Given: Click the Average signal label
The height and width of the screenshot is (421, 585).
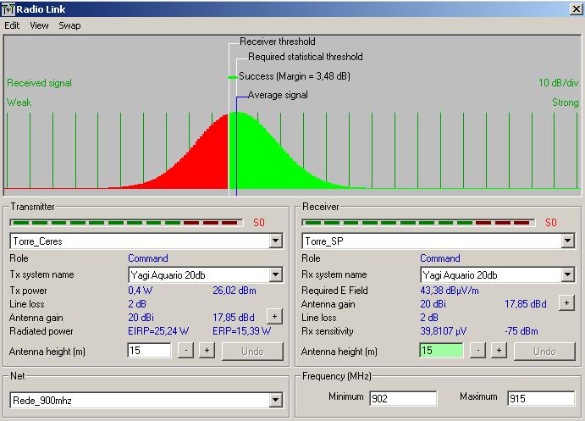Looking at the screenshot, I should point(278,95).
